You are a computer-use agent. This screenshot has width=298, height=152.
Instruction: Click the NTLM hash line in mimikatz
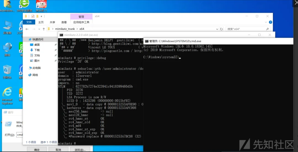tap(95, 87)
